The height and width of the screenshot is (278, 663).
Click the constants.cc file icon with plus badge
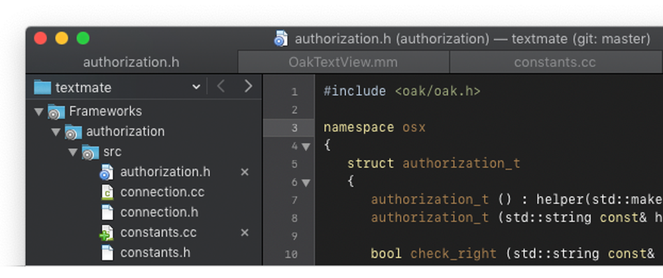(x=107, y=233)
